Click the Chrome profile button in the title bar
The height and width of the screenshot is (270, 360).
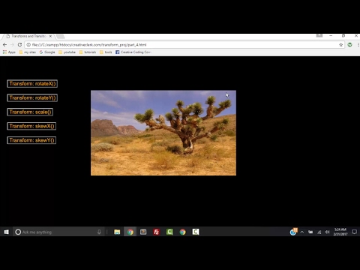(319, 36)
